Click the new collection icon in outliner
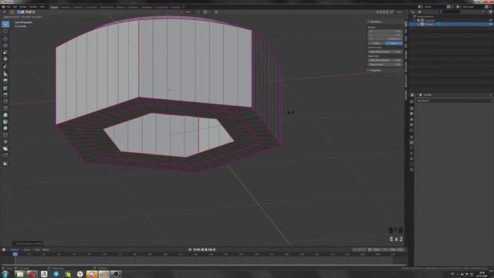494x278 pixels. pos(490,12)
